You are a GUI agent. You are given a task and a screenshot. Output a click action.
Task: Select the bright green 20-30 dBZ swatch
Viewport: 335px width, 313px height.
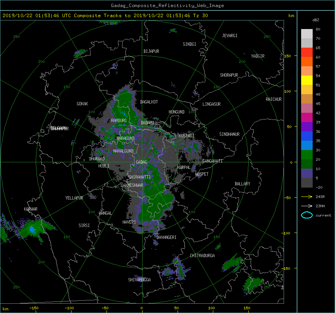[307, 154]
